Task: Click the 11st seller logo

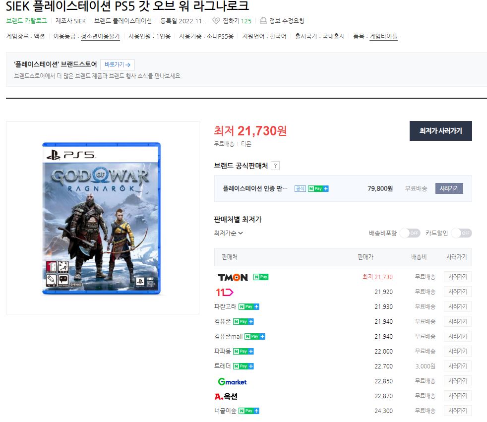Action: click(224, 292)
